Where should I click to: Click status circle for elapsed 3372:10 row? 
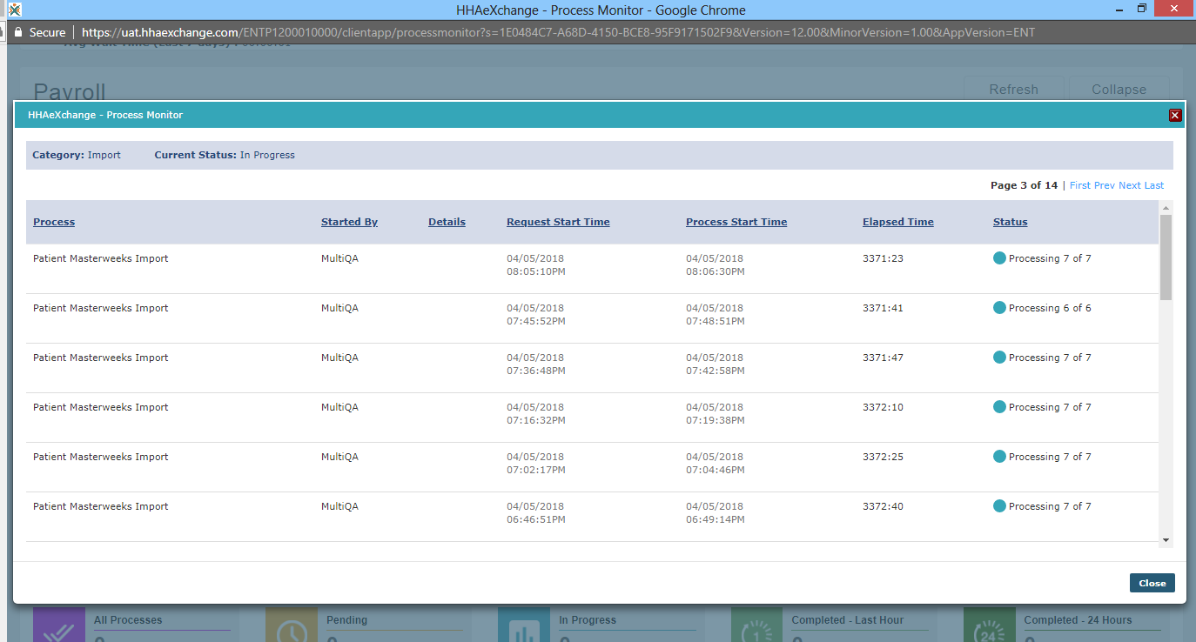[x=999, y=407]
